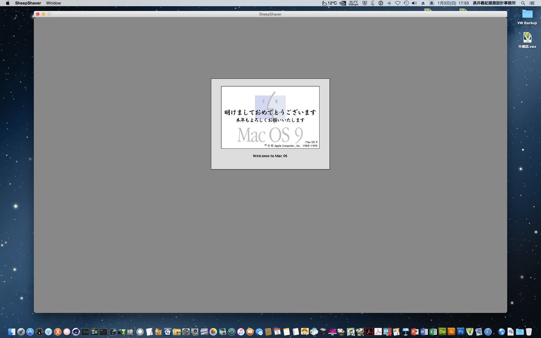Image resolution: width=541 pixels, height=338 pixels.
Task: Open iBooks from the Dock
Action: 250,332
